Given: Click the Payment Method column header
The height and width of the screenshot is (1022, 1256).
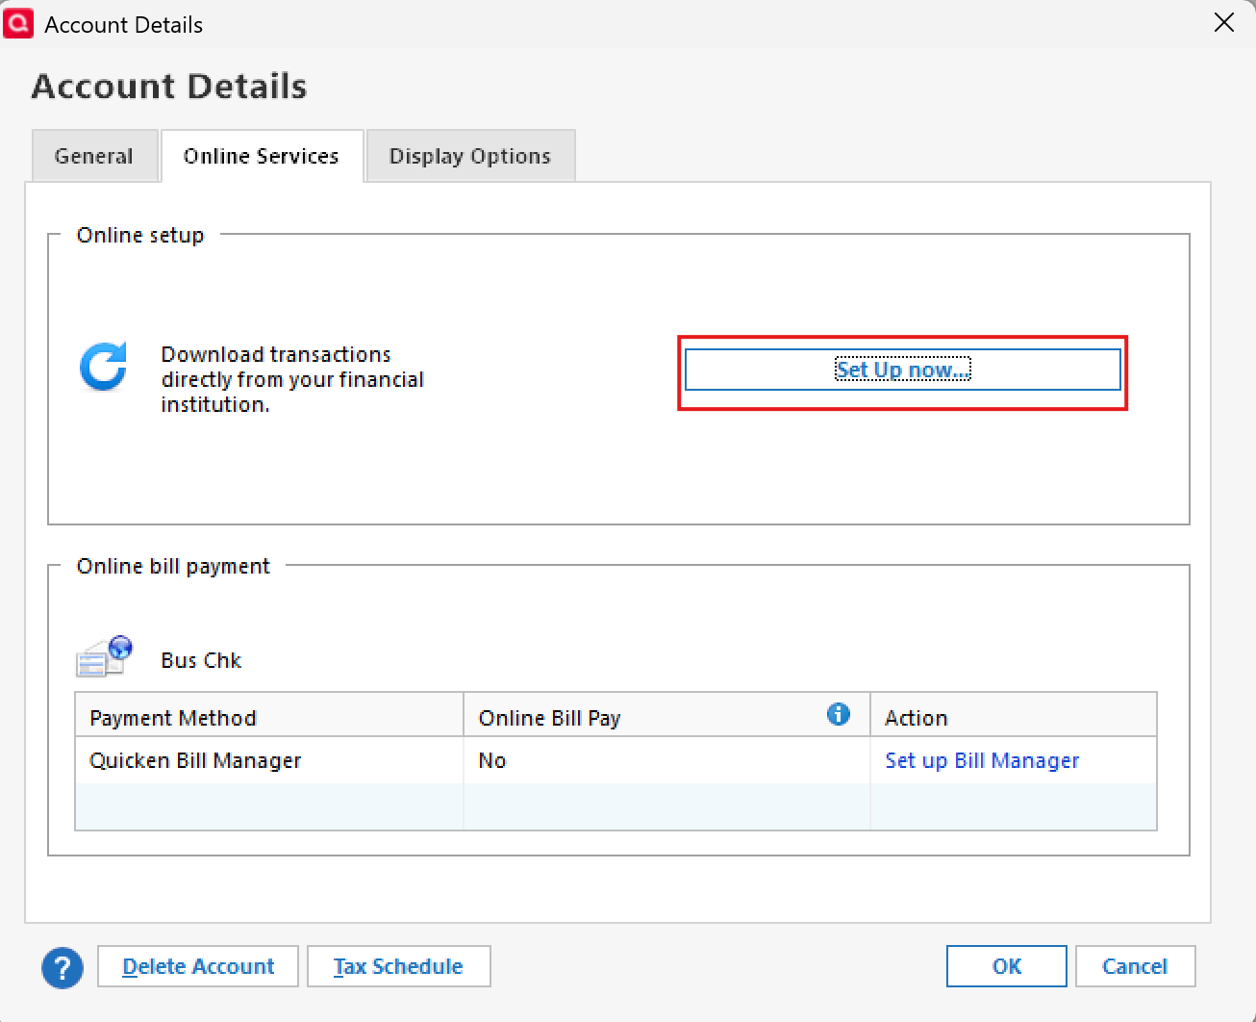Looking at the screenshot, I should [x=173, y=718].
